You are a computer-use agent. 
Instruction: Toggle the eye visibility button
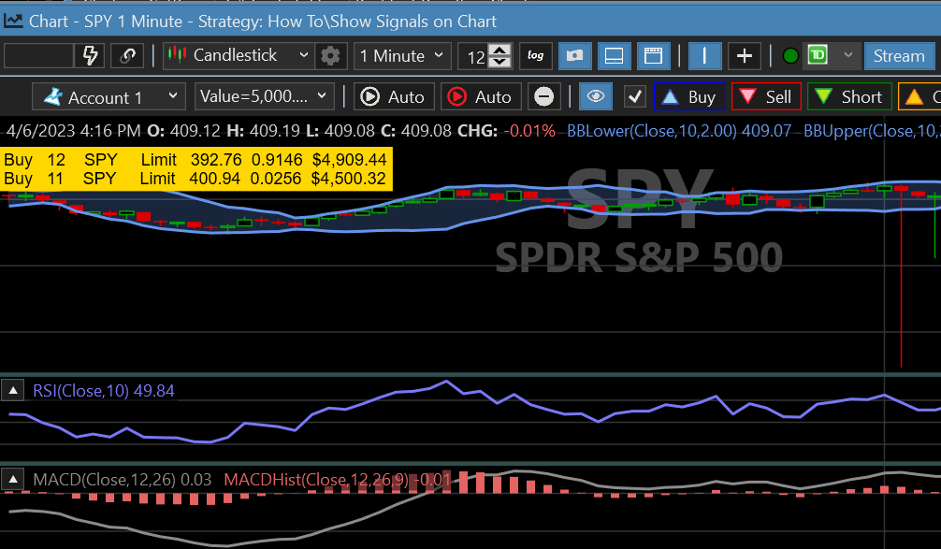point(595,96)
